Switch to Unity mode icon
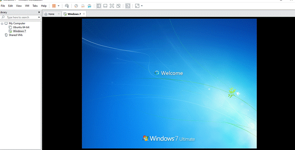The image size is (295, 150). click(x=118, y=6)
